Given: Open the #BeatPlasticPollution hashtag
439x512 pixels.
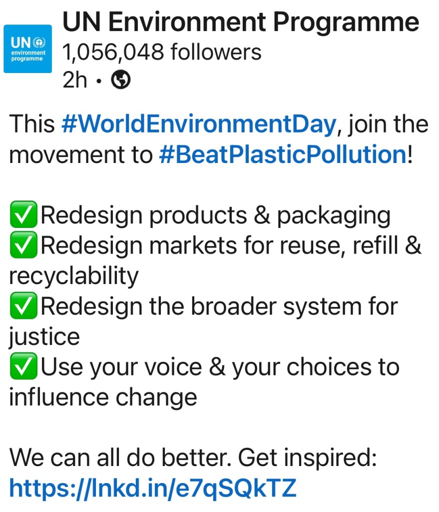Looking at the screenshot, I should coord(283,155).
